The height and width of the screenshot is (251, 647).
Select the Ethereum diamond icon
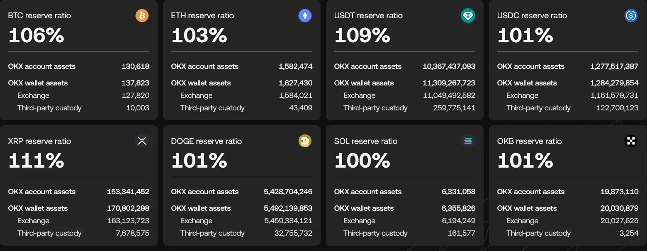pyautogui.click(x=304, y=15)
